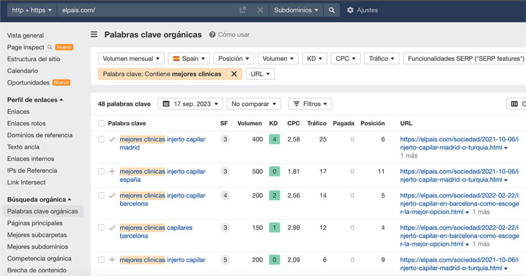The image size is (526, 276).
Task: Open SF badge 5 in last row
Action: 225,260
